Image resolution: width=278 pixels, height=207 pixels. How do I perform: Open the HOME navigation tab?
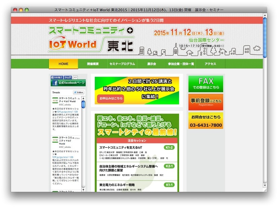tap(63, 64)
